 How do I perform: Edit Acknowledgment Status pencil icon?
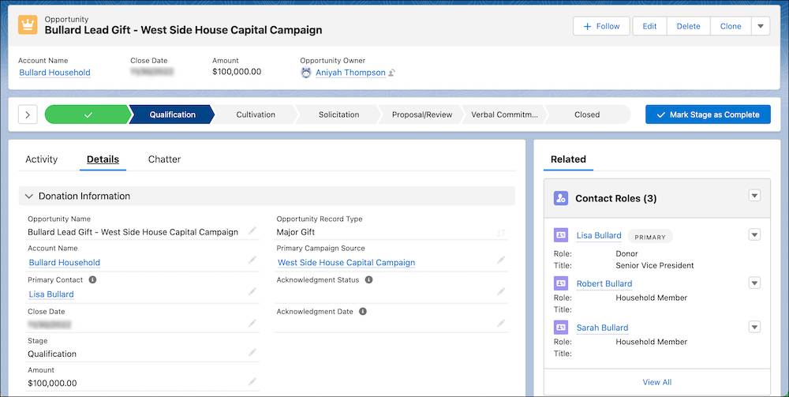coord(501,292)
